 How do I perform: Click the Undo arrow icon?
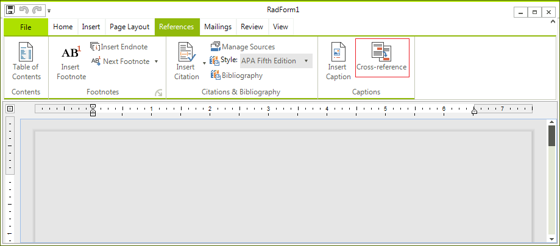[24, 10]
